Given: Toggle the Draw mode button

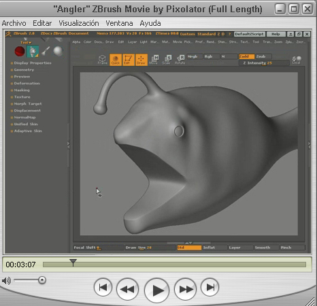Looking at the screenshot, I should click(141, 60).
